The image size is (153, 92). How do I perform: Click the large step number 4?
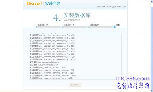(x=57, y=18)
